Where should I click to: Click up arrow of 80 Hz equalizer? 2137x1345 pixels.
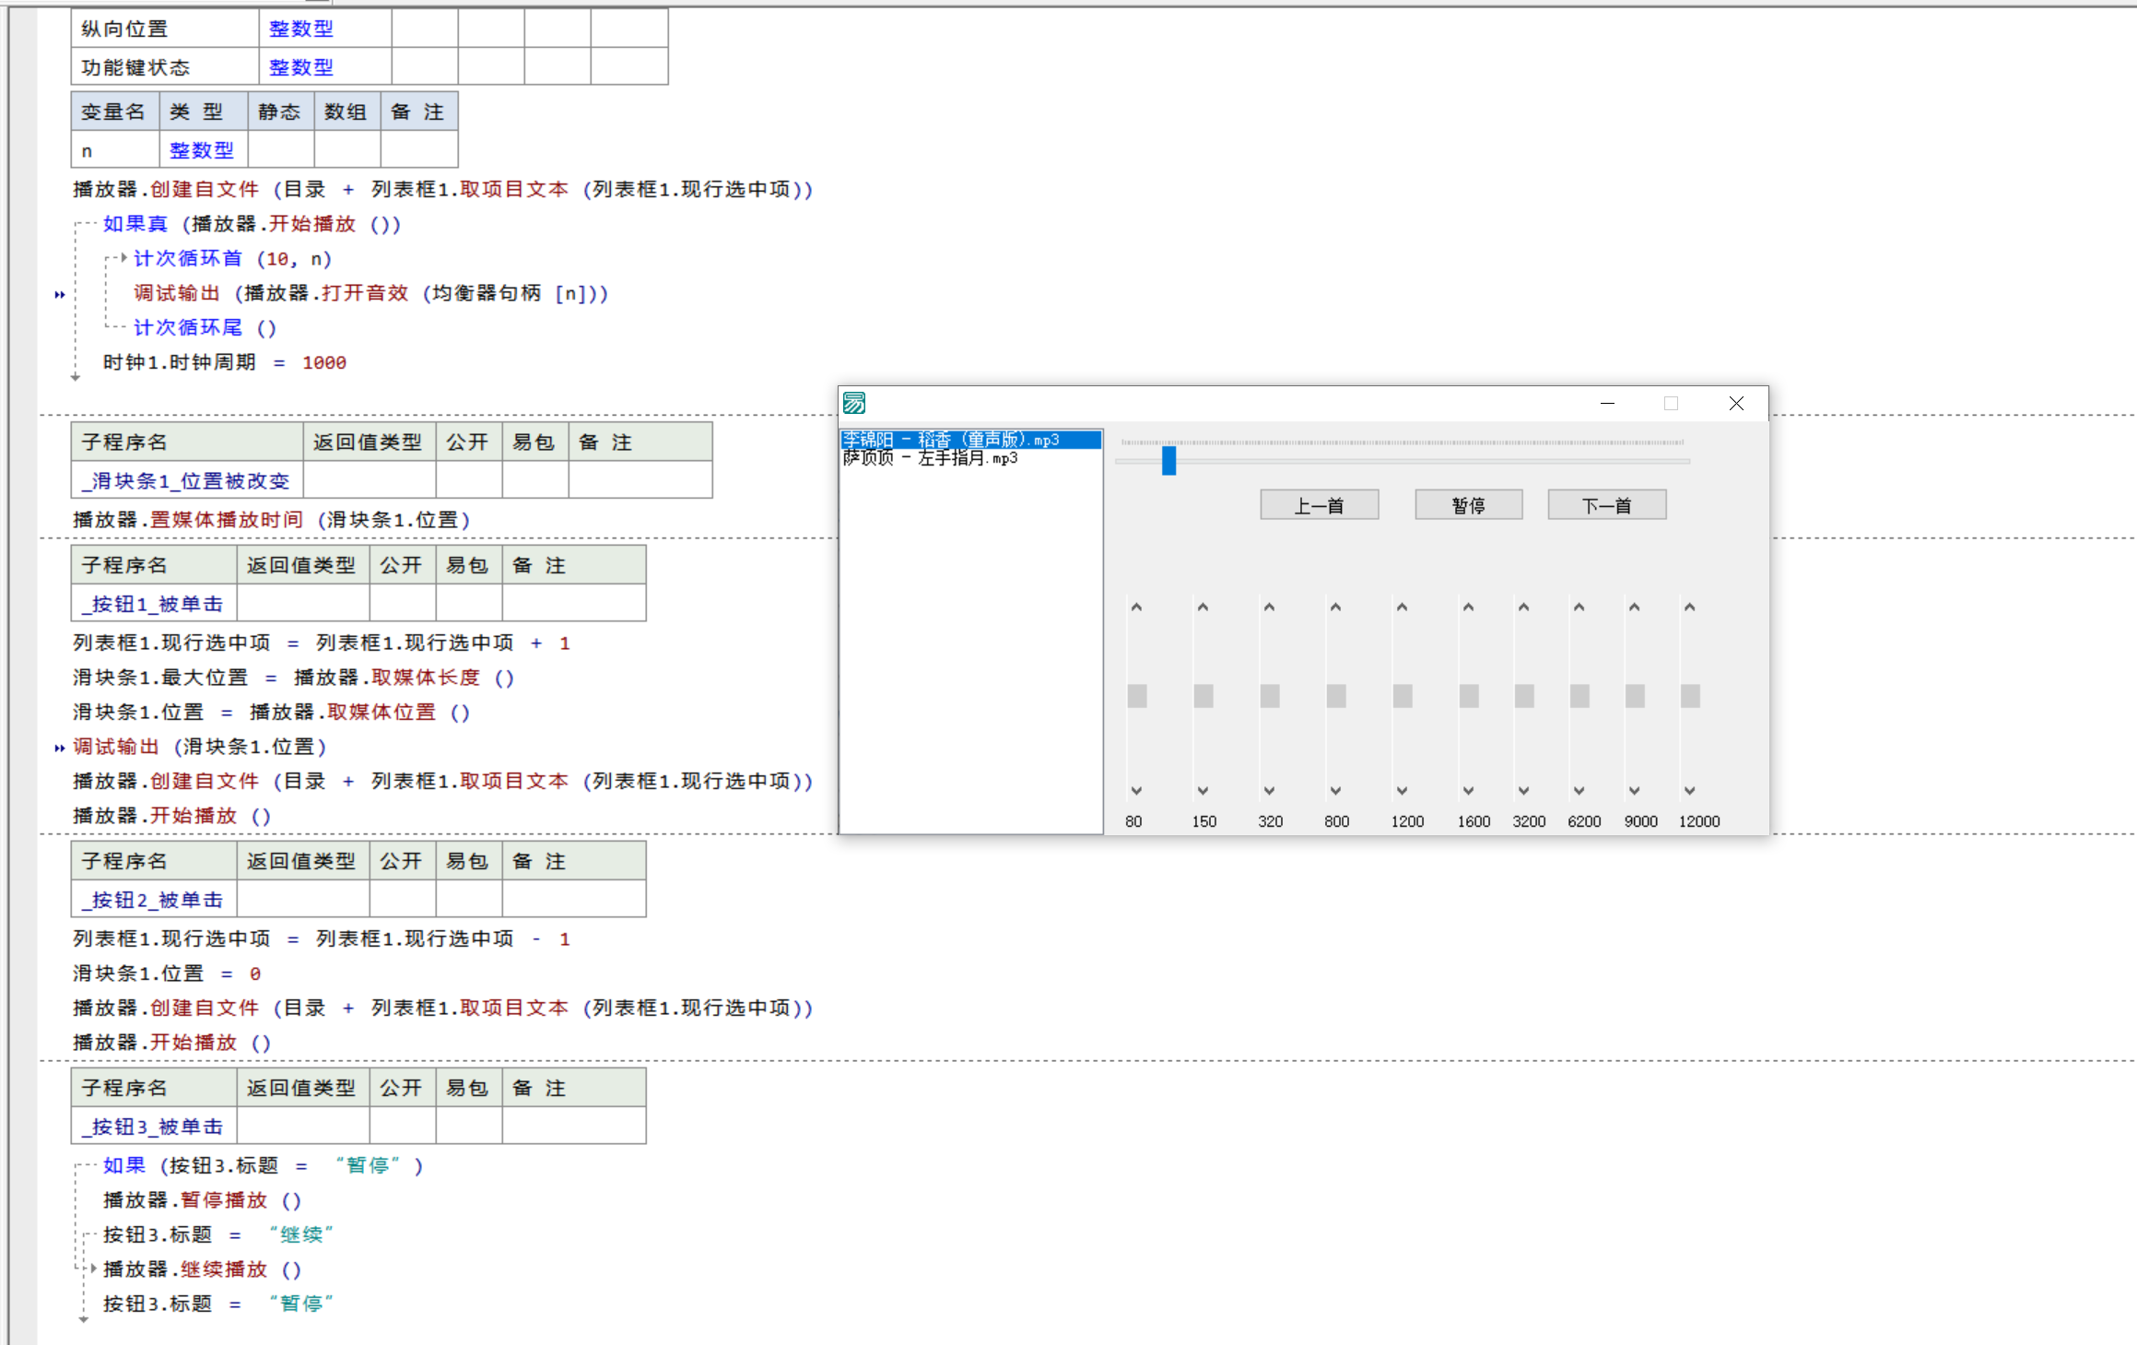pos(1136,608)
